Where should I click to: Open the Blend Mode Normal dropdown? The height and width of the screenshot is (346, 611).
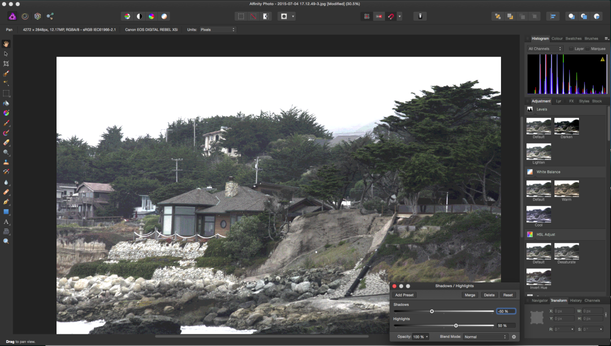click(486, 337)
